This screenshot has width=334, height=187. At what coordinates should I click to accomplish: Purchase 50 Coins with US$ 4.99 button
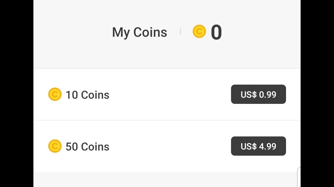tap(258, 146)
